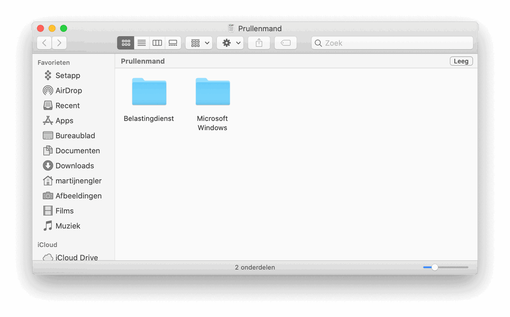Switch to icon view
The image size is (510, 317).
coord(126,43)
